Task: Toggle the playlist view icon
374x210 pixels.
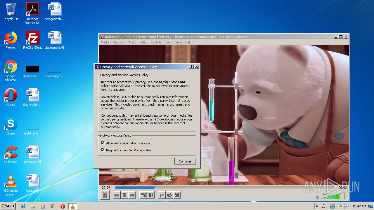Action: pos(162,195)
